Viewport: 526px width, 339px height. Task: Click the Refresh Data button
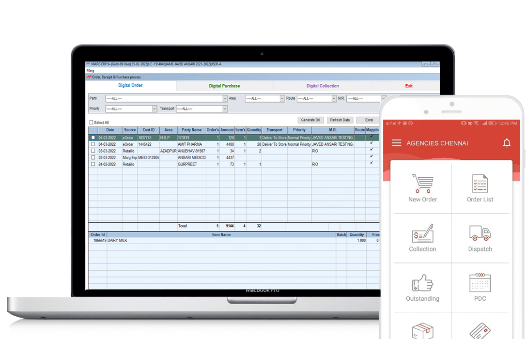(340, 120)
